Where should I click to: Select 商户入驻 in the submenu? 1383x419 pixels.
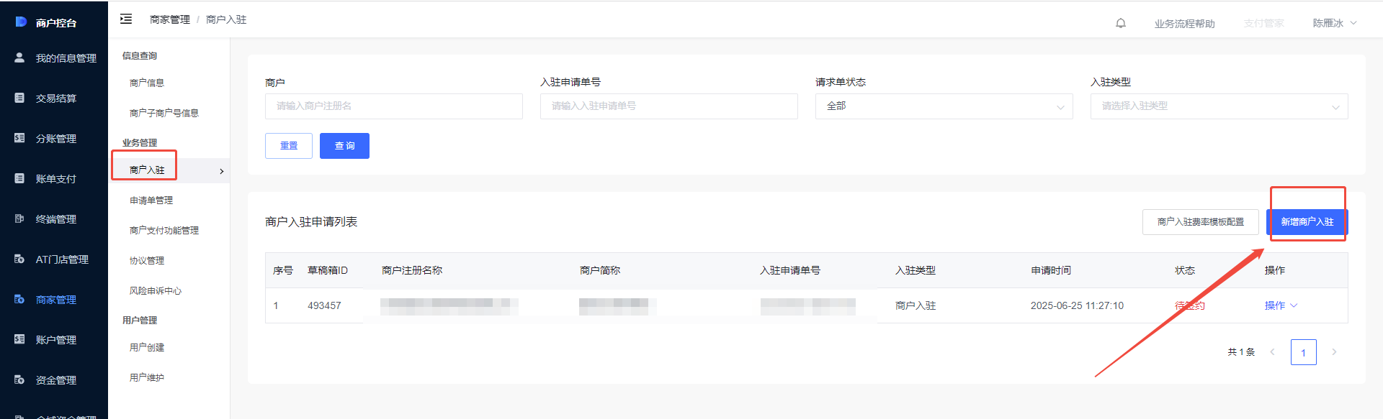pos(147,170)
